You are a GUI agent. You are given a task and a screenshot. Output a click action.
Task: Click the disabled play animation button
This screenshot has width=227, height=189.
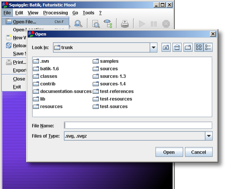[142, 24]
